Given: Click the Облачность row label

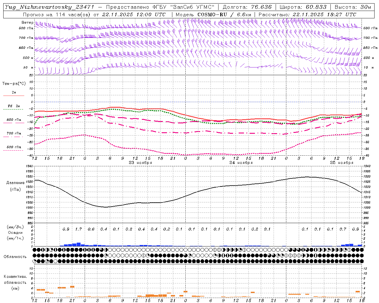Looking at the screenshot, I should tap(15, 257).
